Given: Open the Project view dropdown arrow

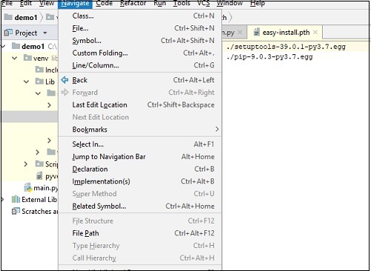Looking at the screenshot, I should [45, 33].
